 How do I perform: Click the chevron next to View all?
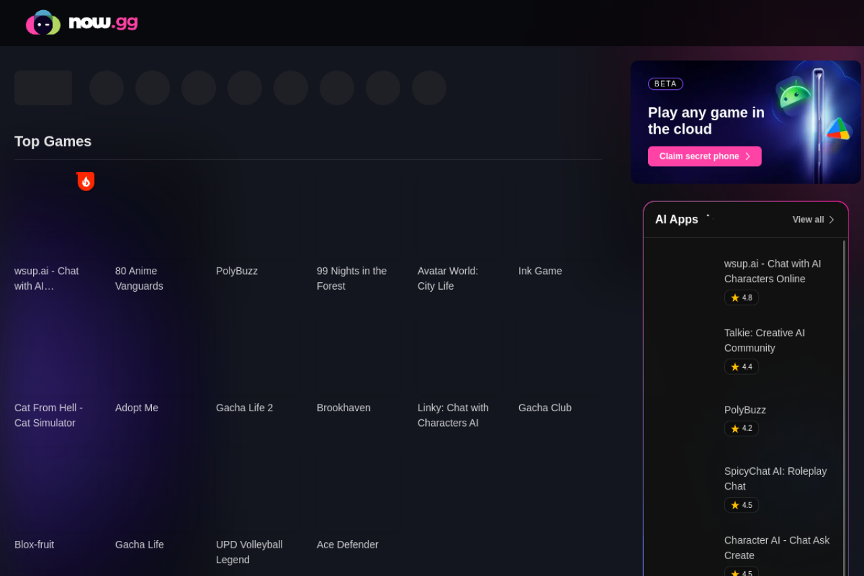pos(832,219)
